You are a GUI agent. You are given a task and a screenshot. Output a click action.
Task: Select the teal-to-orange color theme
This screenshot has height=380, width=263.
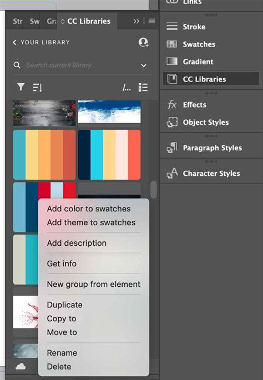44,155
